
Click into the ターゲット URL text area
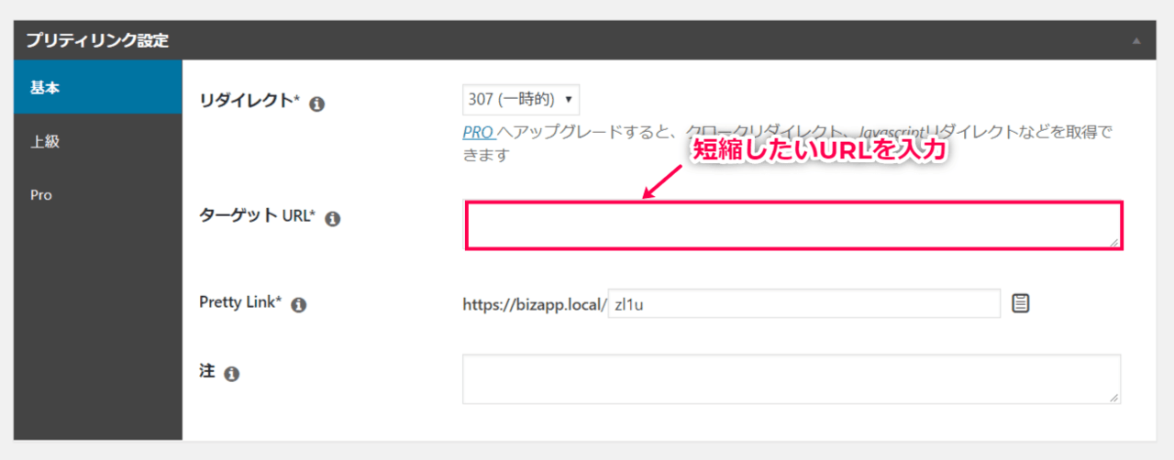pos(794,225)
